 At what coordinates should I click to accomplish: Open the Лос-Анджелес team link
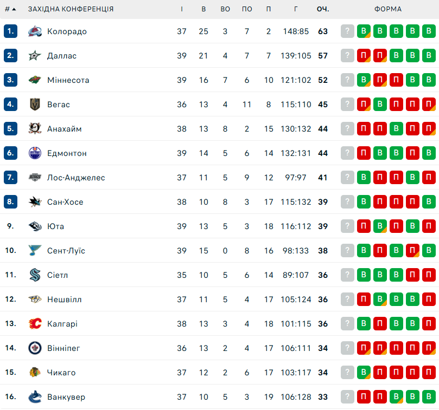(76, 178)
